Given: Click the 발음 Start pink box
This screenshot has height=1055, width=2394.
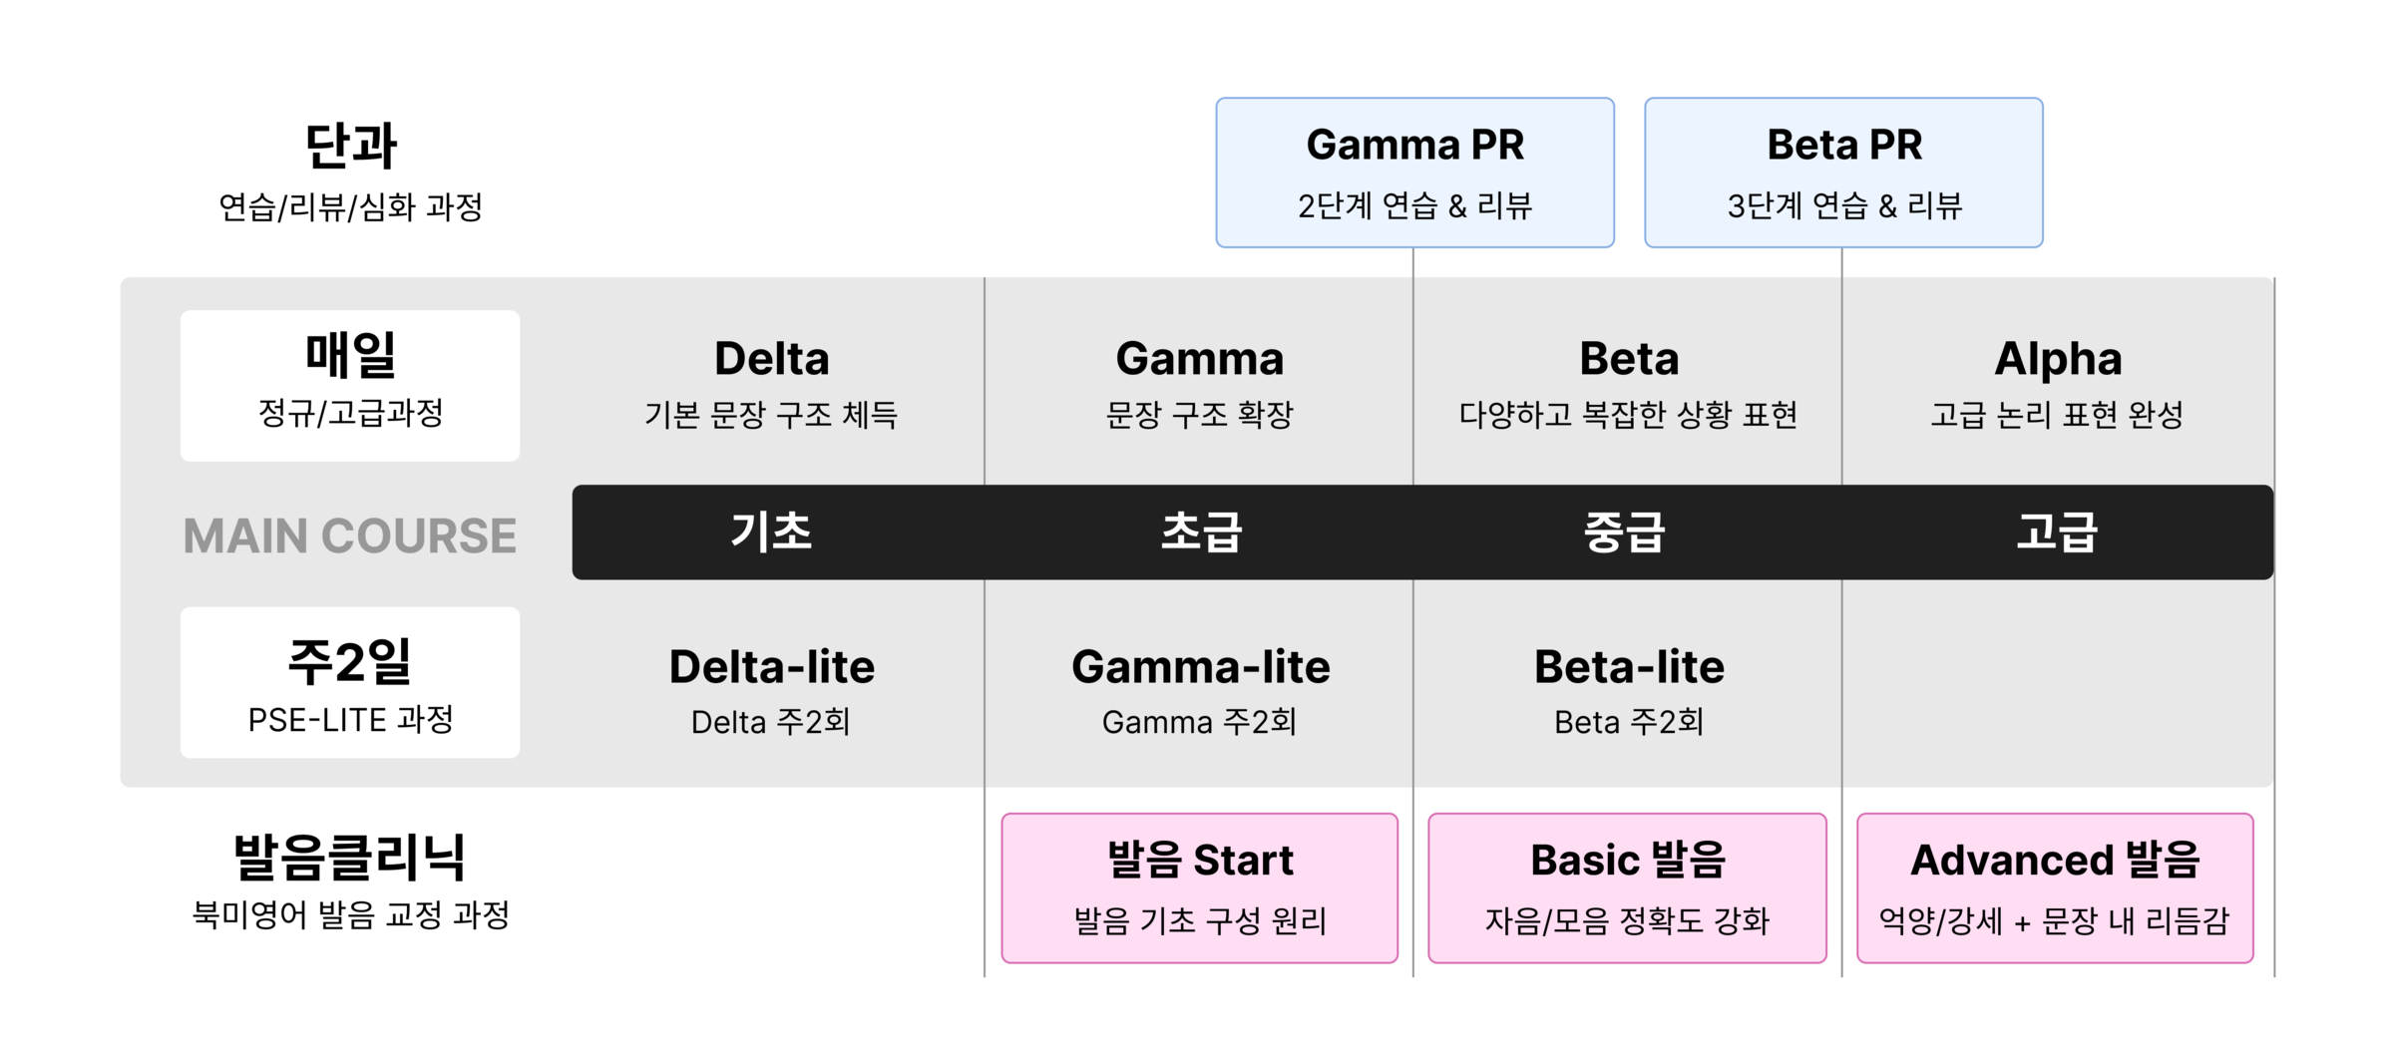Looking at the screenshot, I should (1200, 887).
